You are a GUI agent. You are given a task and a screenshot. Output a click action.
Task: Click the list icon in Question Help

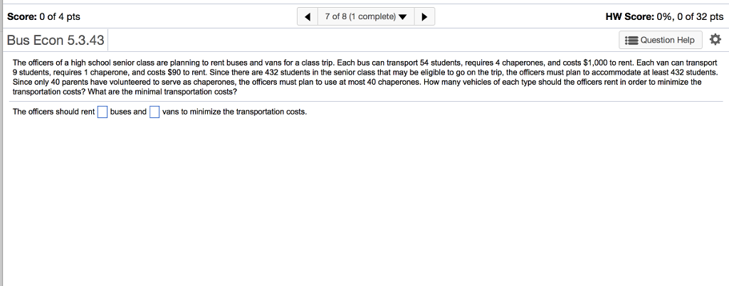pos(631,40)
